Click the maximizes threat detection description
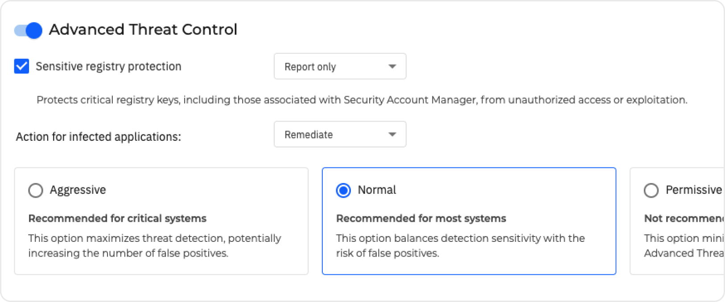725x302 pixels. (155, 245)
